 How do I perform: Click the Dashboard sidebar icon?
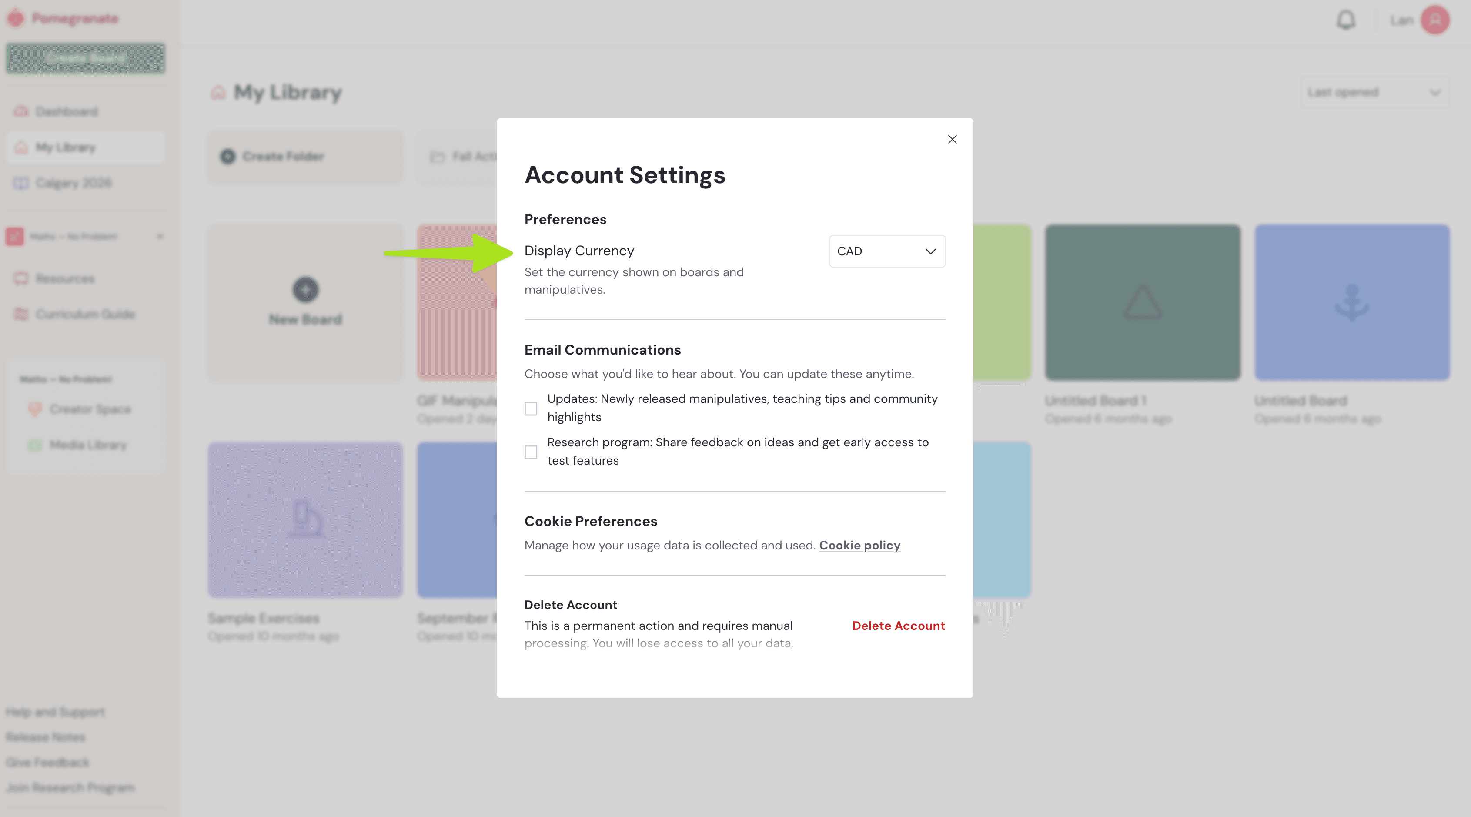coord(21,111)
